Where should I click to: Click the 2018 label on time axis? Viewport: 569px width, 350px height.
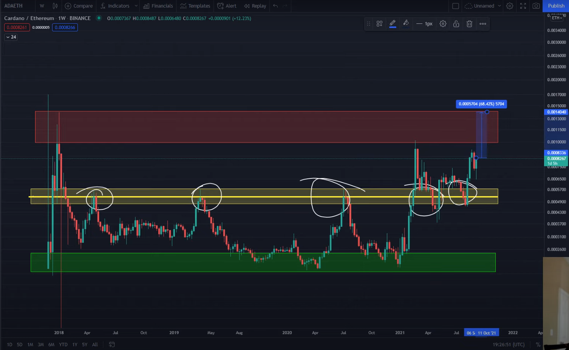[59, 333]
